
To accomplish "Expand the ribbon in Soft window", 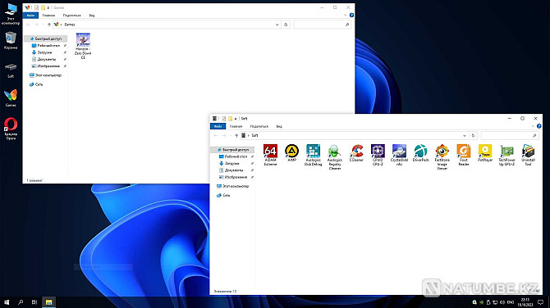I will click(533, 126).
